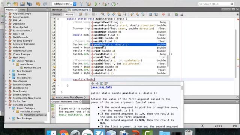Screen dimensions: 240x135
Task: Click the Clean and Build Project icon
Action: [x=88, y=4]
